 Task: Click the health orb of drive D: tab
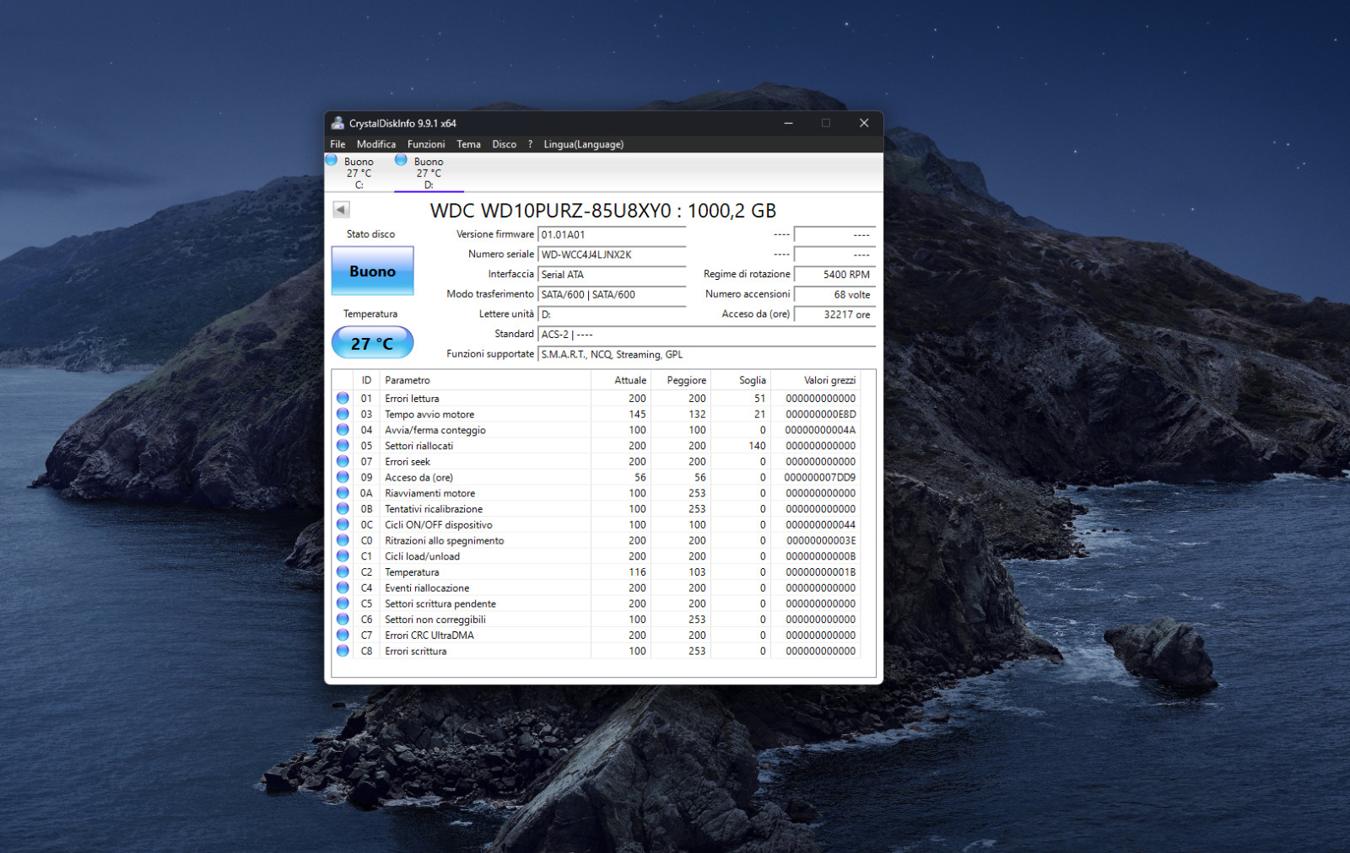click(x=401, y=159)
